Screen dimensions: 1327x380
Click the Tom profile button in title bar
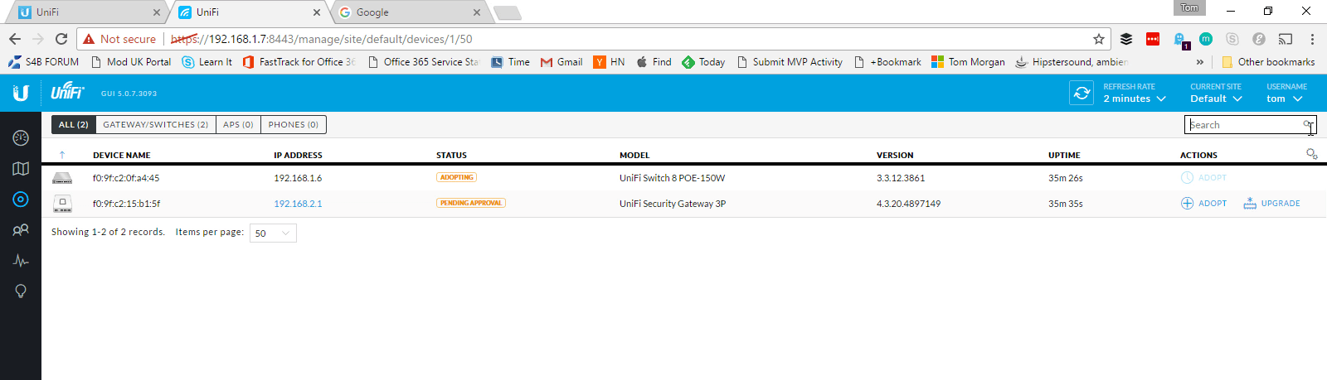pos(1189,8)
